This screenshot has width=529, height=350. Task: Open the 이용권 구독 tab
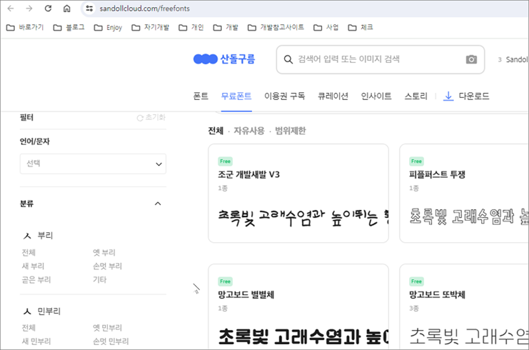285,96
